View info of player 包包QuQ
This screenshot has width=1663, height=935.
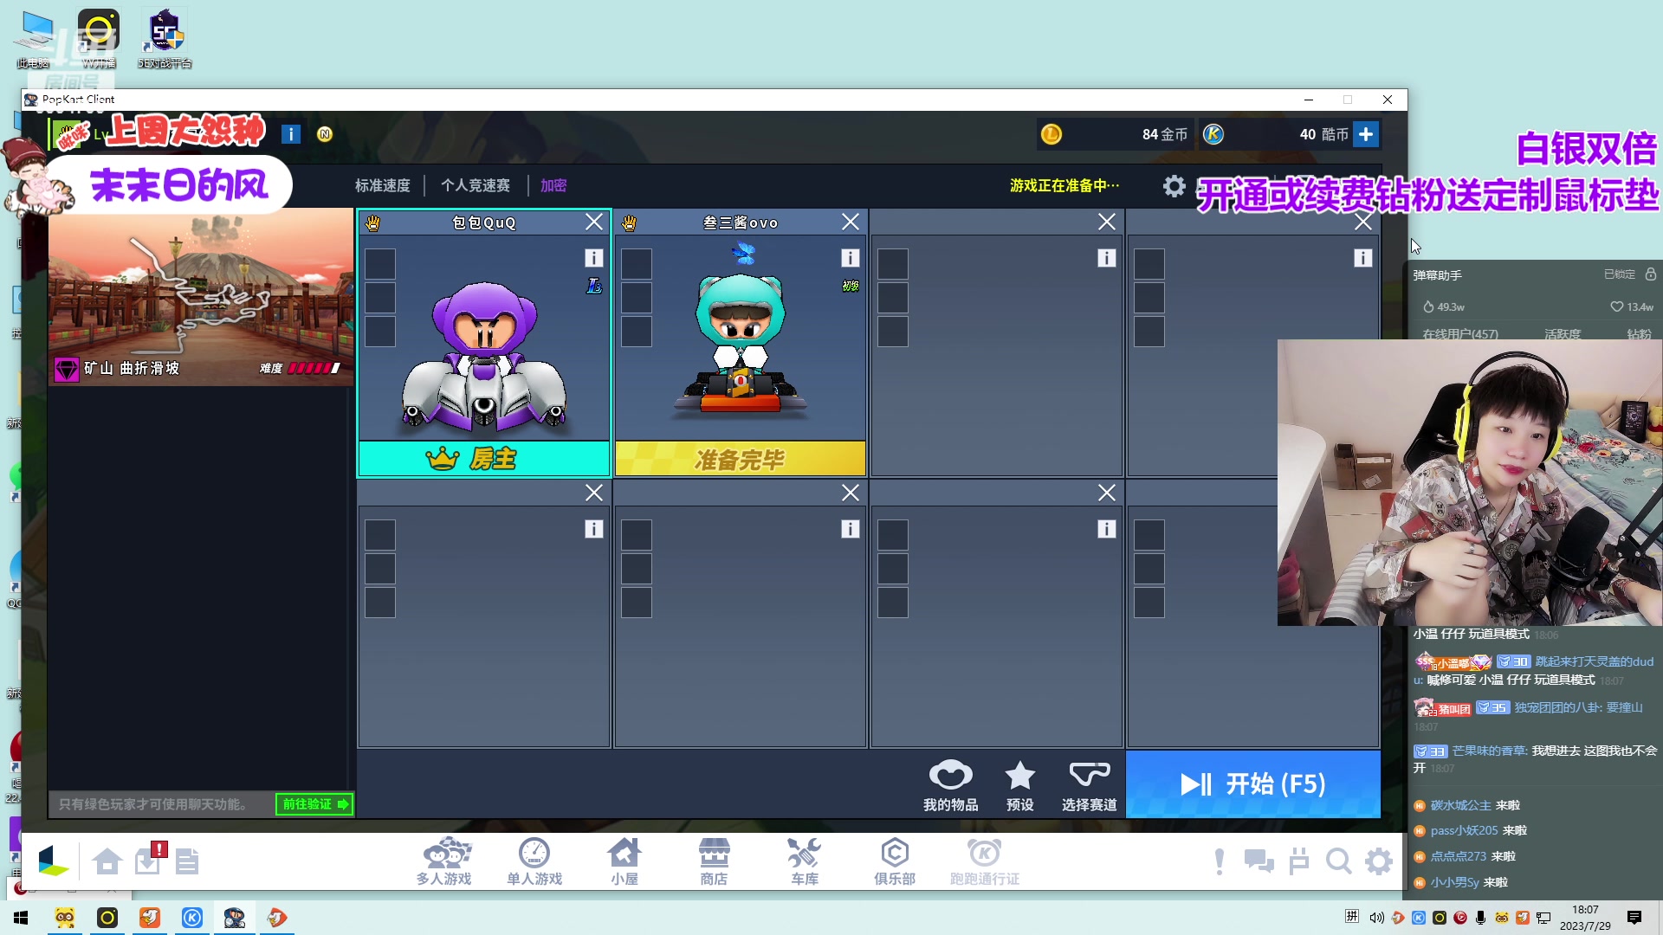pos(593,258)
